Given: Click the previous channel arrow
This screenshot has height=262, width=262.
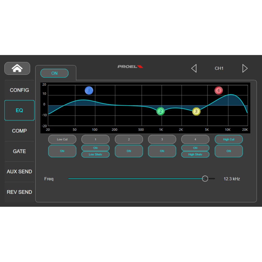Looking at the screenshot, I should [194, 68].
